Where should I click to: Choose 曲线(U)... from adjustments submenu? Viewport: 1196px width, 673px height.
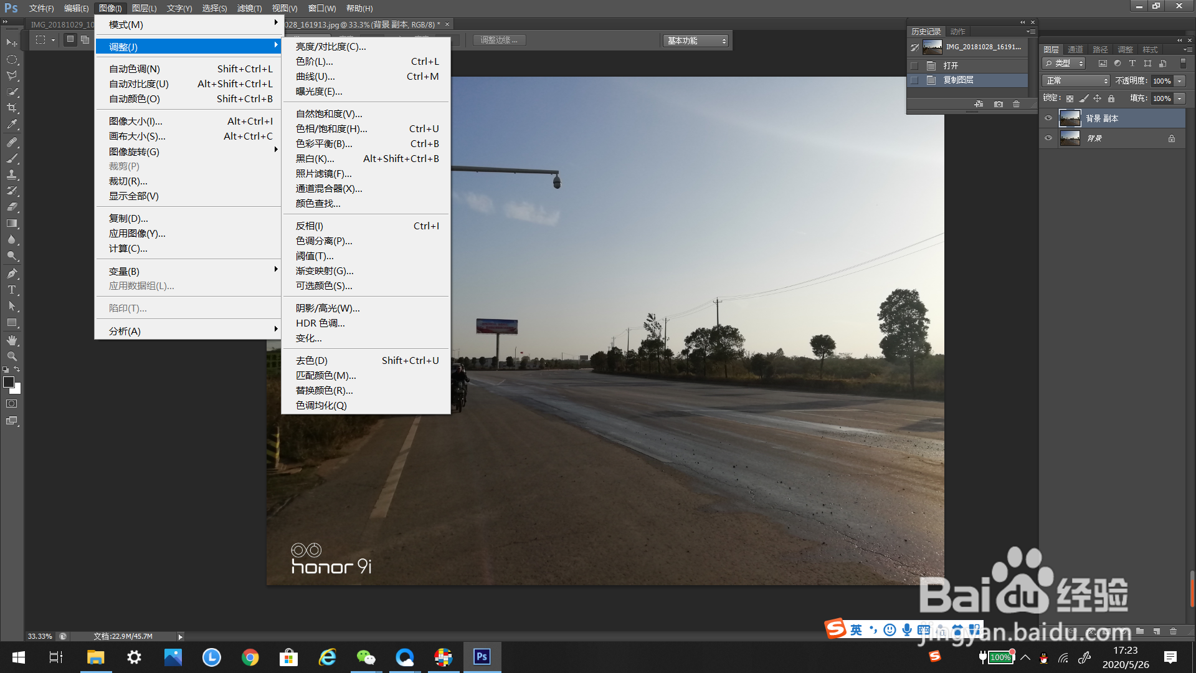pos(315,77)
